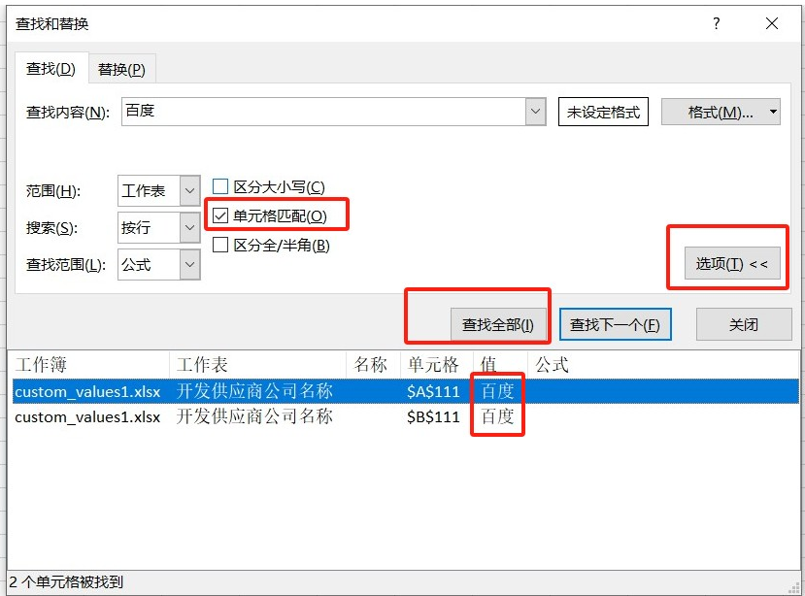
Task: Click the 查找下一个(F) button
Action: pos(615,324)
